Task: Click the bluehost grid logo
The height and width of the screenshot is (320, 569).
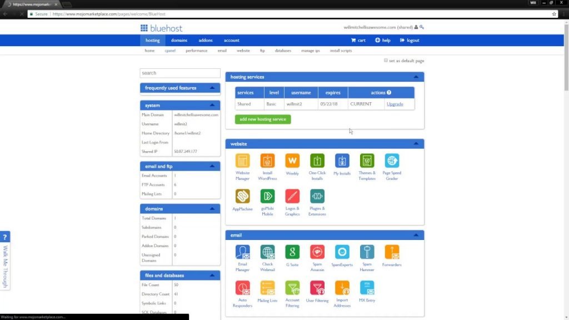Action: pos(144,28)
